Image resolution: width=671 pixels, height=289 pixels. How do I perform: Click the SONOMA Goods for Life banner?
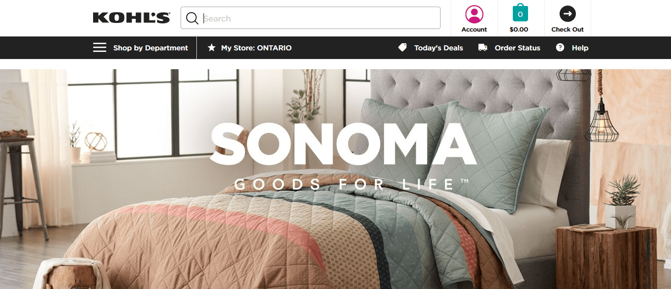coord(336,179)
